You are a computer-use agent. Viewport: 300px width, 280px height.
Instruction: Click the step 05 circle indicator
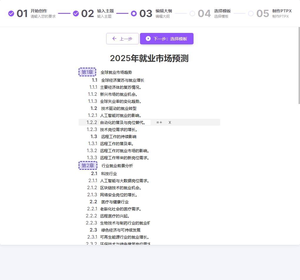point(251,14)
